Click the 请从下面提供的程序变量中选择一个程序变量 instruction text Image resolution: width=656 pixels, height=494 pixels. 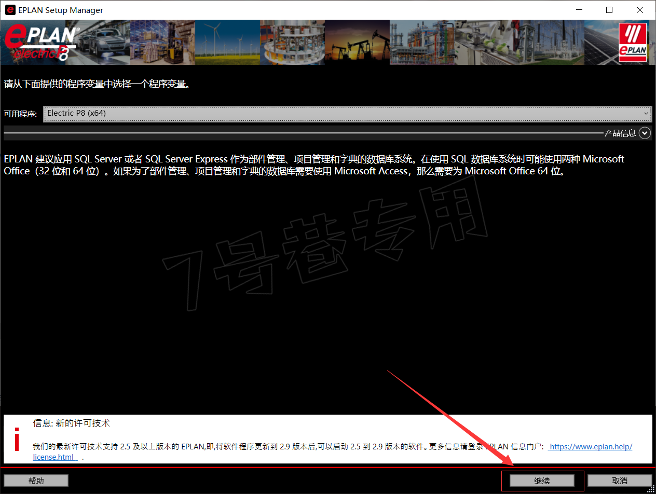click(97, 84)
